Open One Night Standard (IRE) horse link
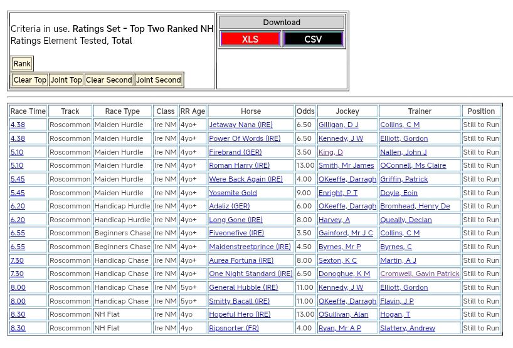This screenshot has width=513, height=348. (250, 274)
